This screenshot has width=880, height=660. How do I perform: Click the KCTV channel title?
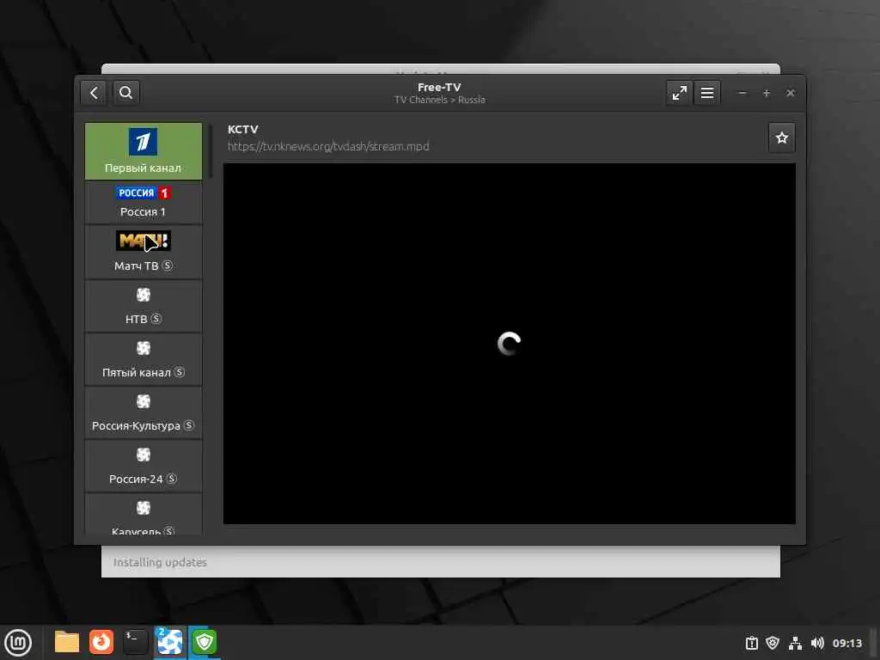pyautogui.click(x=243, y=129)
